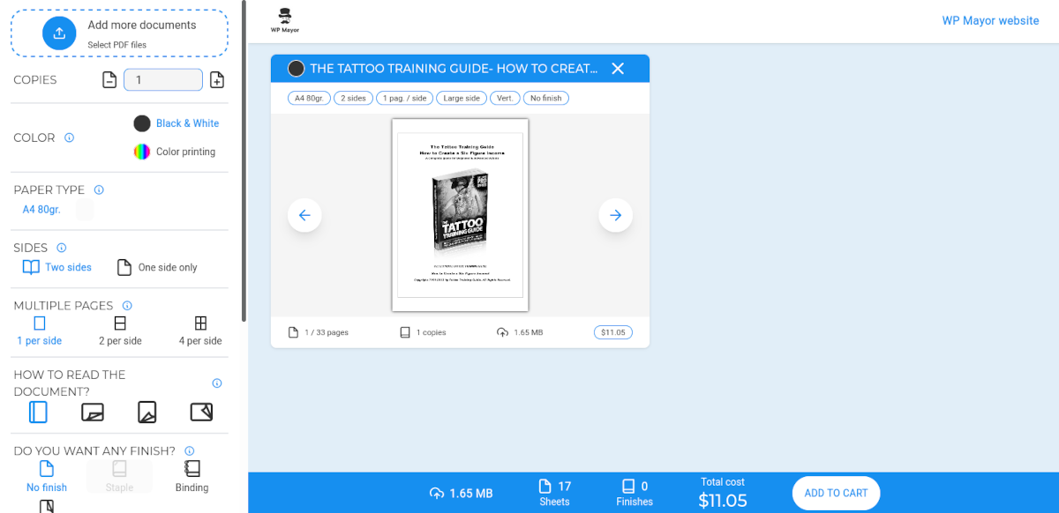The height and width of the screenshot is (513, 1059).
Task: Click the WP Mayor logo
Action: click(284, 20)
